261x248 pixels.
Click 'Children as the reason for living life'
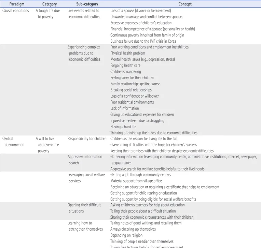point(144,139)
